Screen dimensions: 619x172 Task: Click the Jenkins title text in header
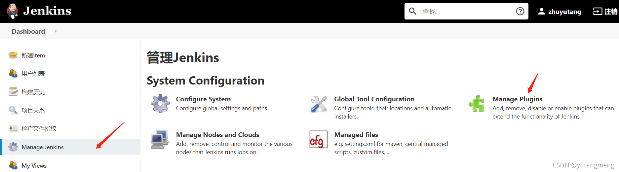click(x=47, y=11)
